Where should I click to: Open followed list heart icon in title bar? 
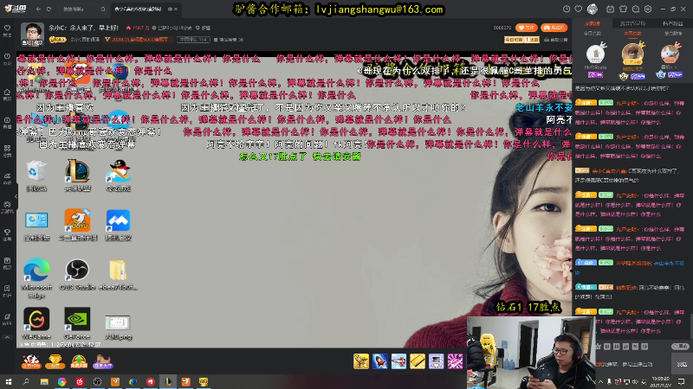(x=579, y=9)
